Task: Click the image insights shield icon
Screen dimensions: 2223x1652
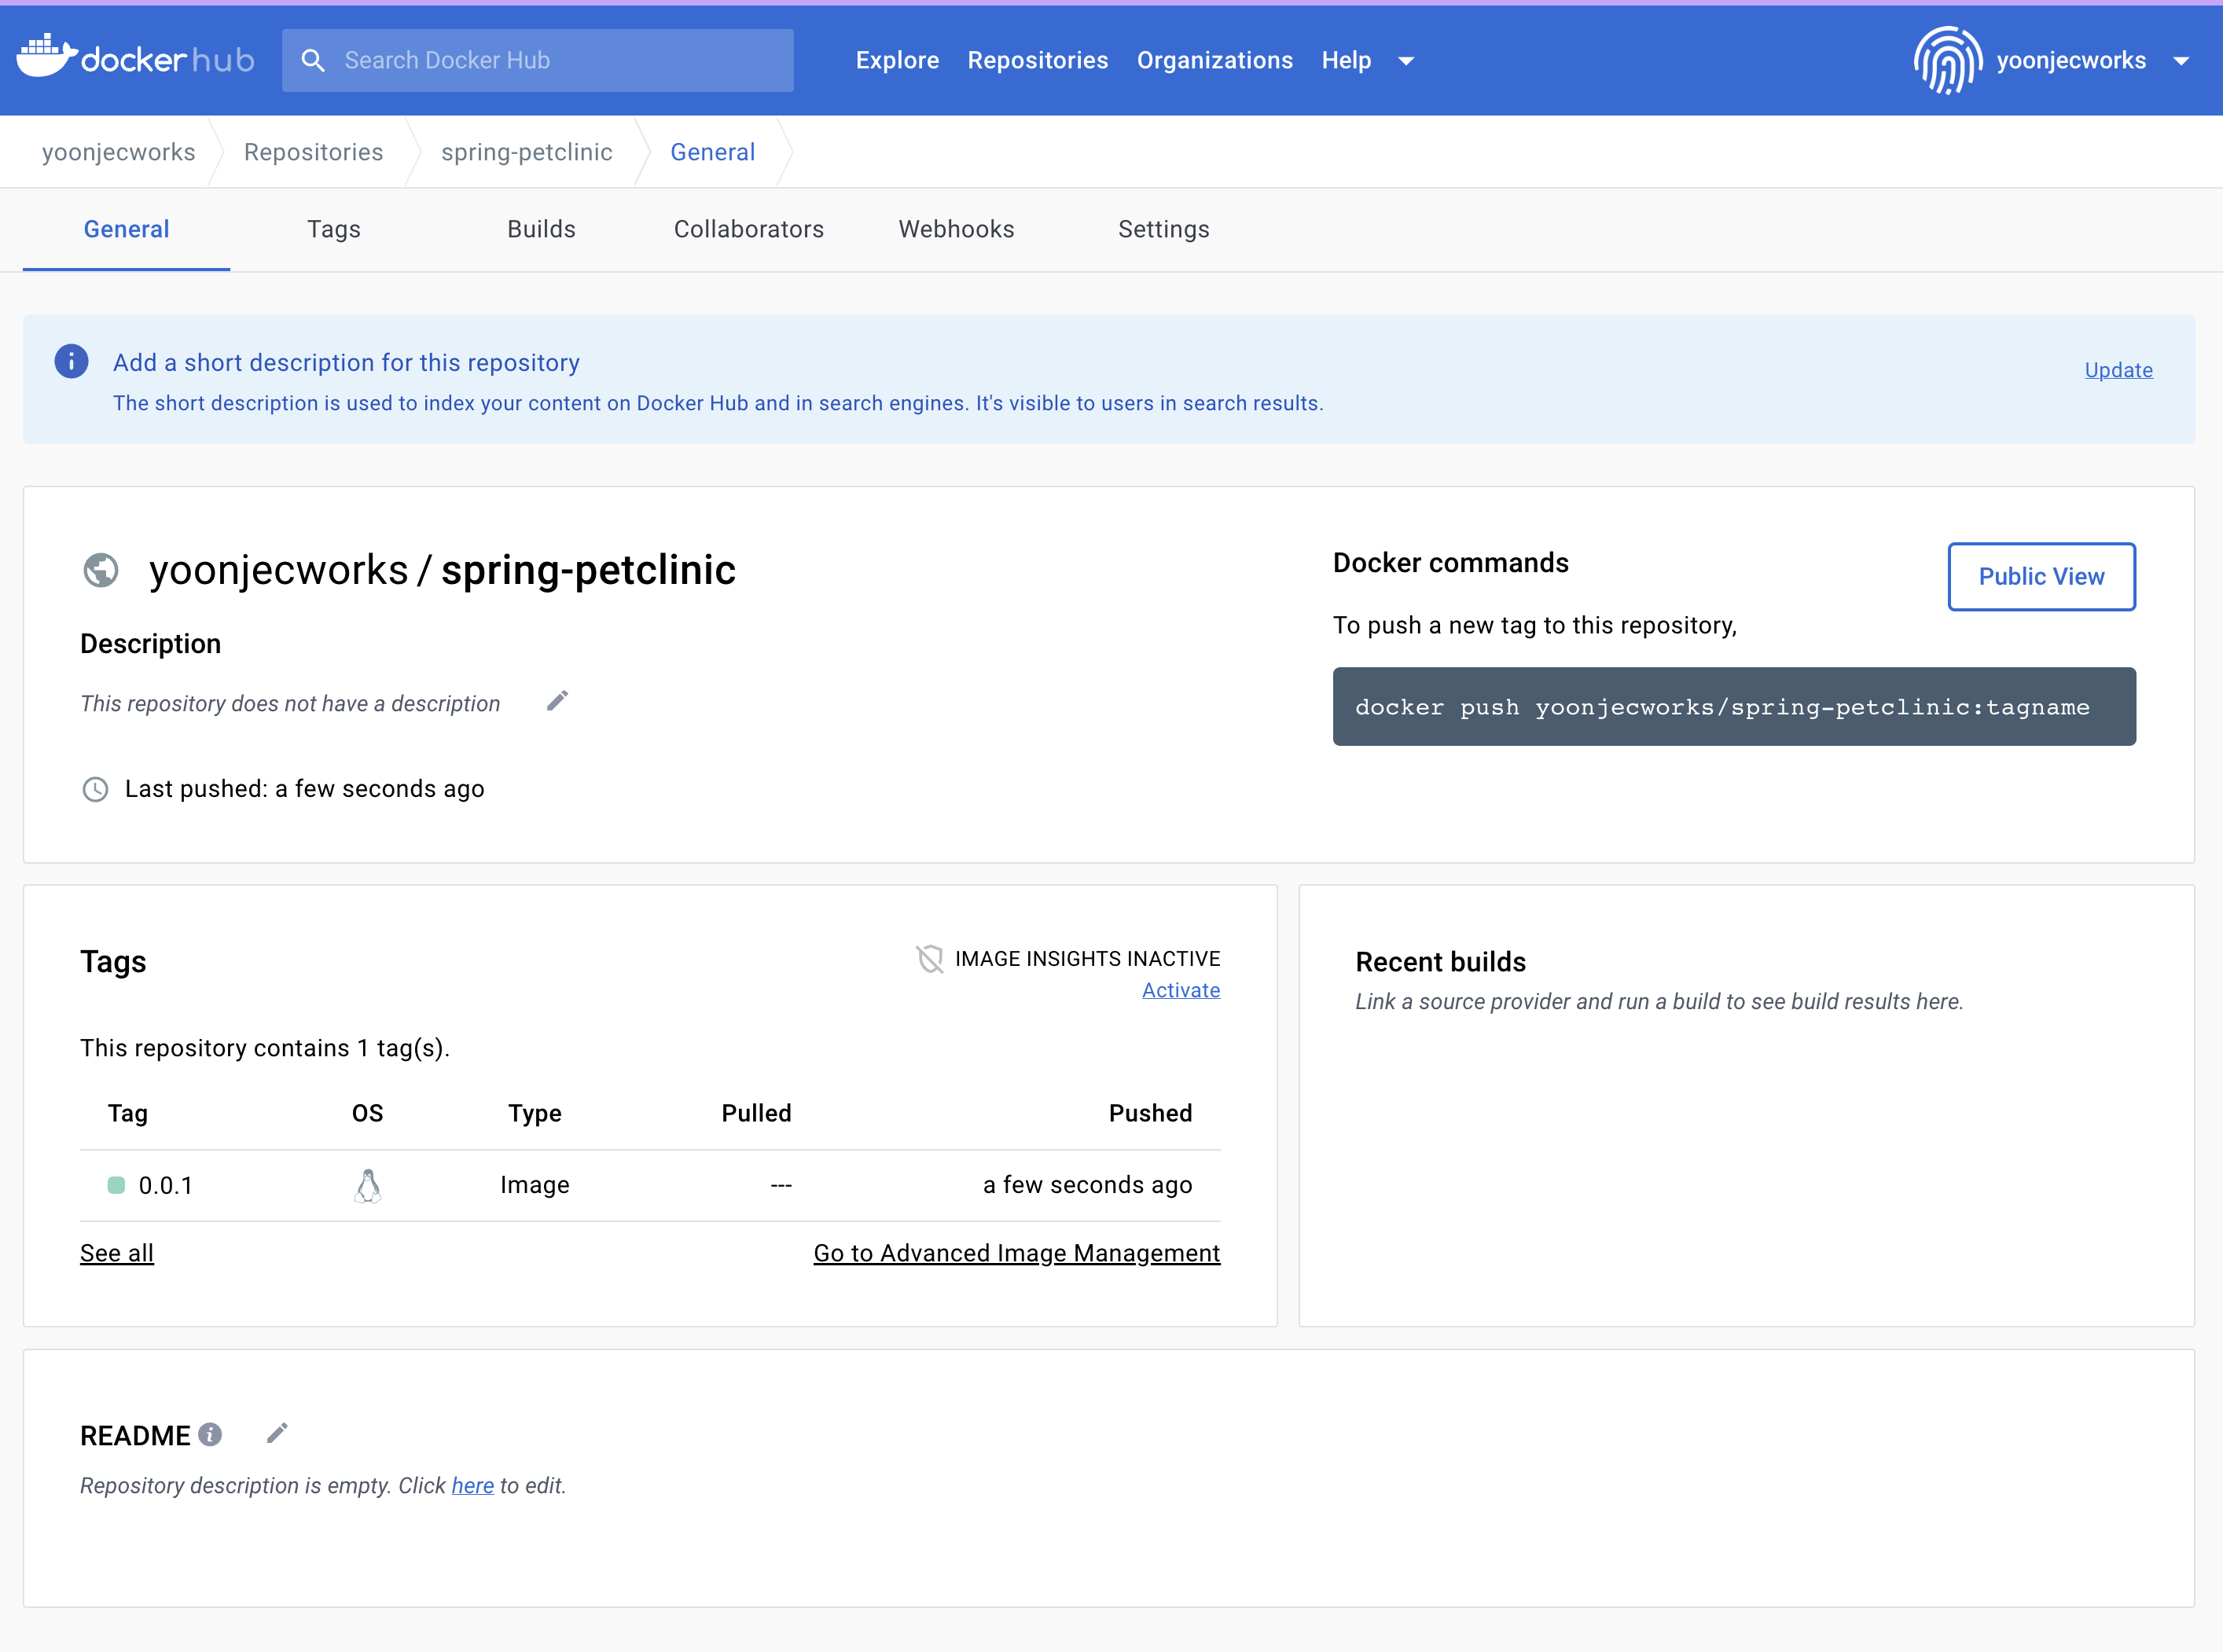Action: pyautogui.click(x=930, y=959)
